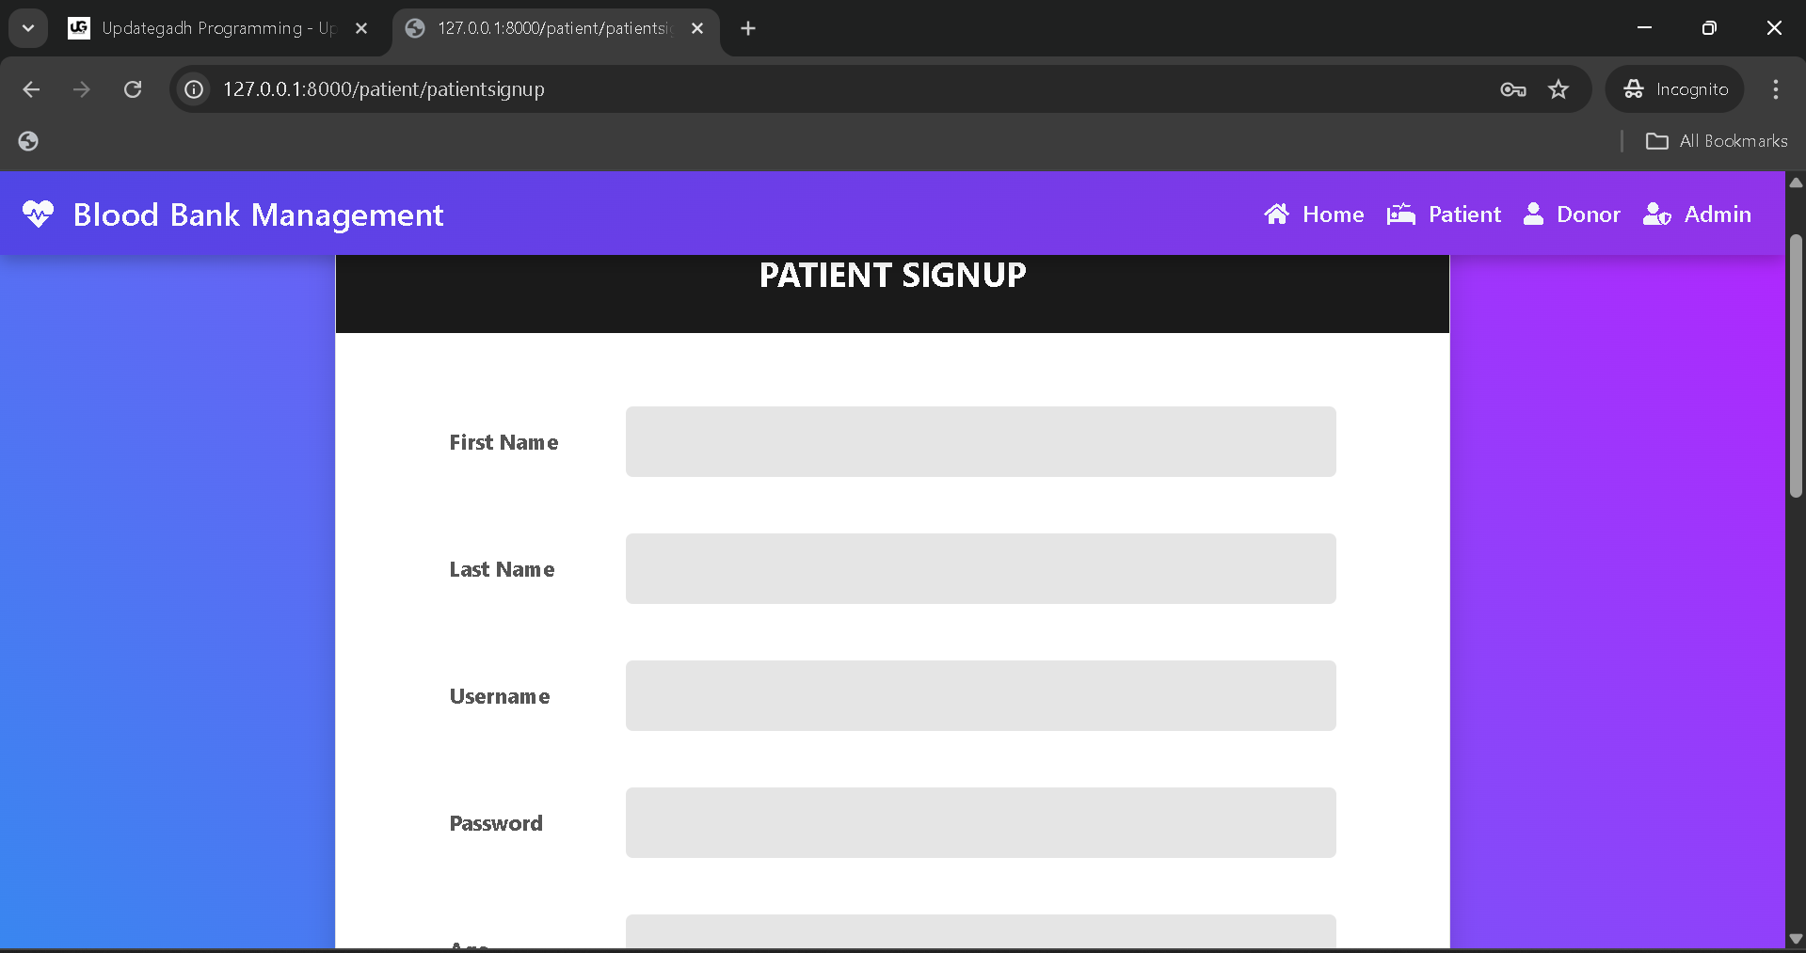Click the Donor person icon

coord(1533,214)
